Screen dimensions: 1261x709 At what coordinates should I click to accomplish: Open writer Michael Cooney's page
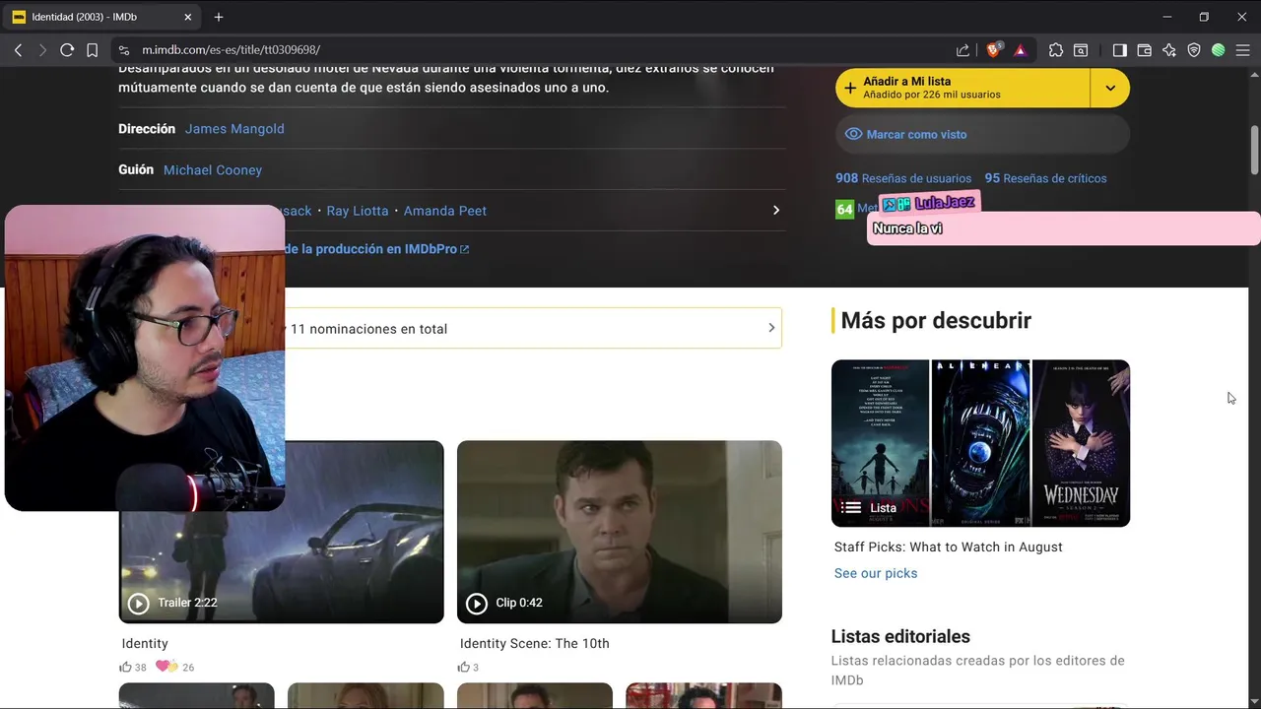213,170
